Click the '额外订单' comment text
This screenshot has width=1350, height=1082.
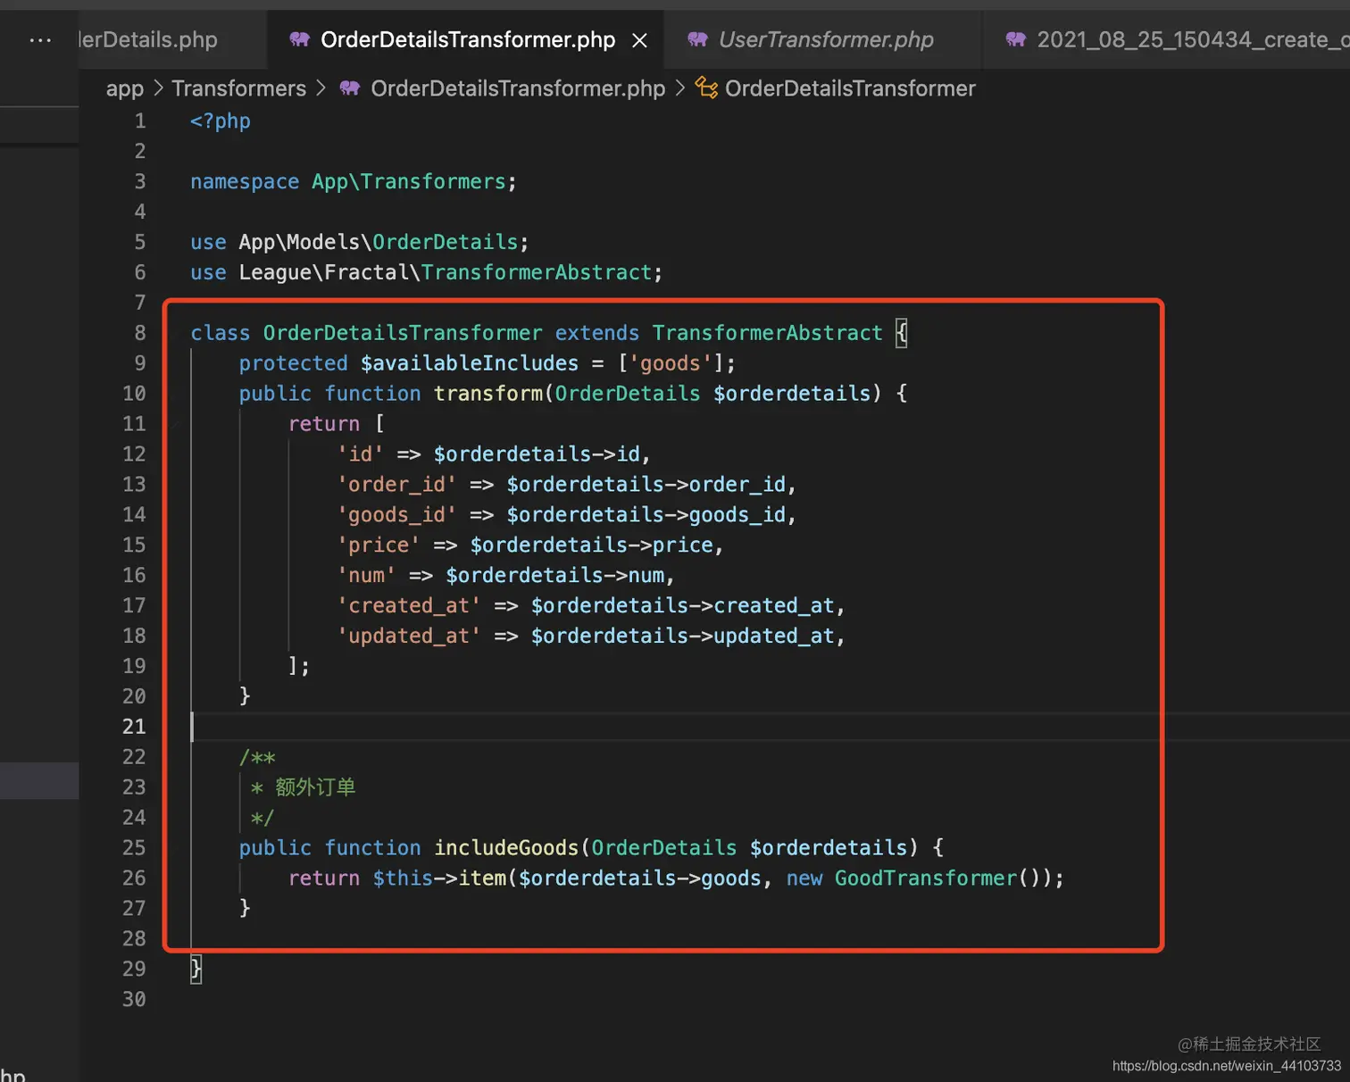click(315, 787)
